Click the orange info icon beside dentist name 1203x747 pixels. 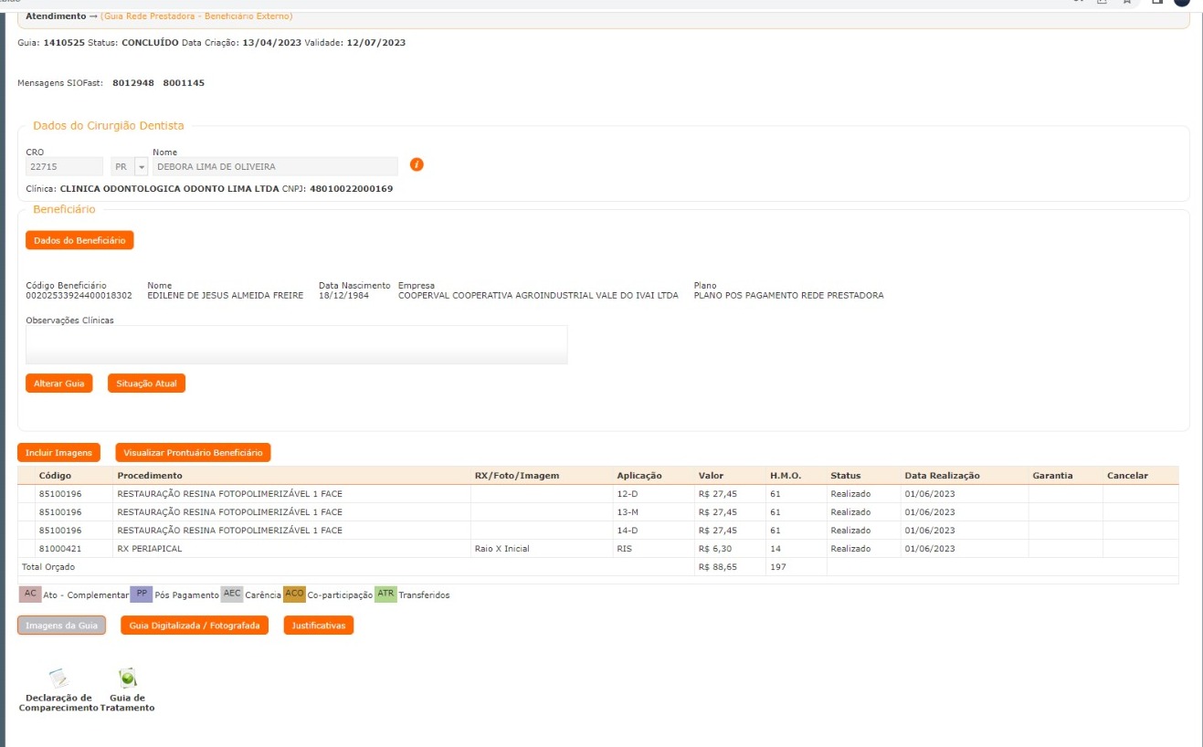(x=417, y=165)
